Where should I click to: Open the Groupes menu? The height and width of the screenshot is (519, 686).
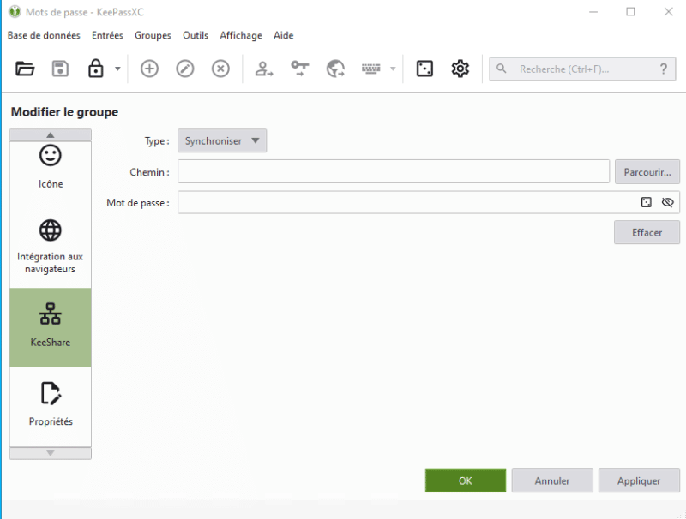[x=153, y=35]
